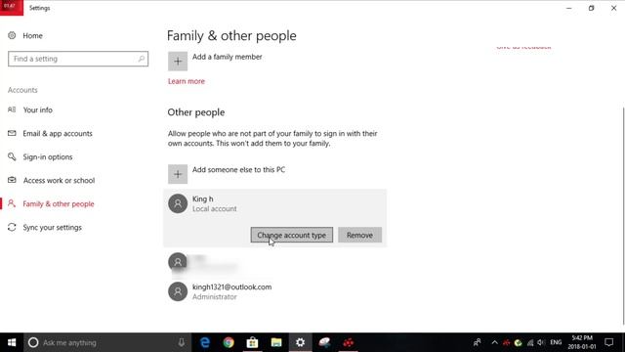The width and height of the screenshot is (625, 352).
Task: Click the Add a family member label
Action: pyautogui.click(x=228, y=57)
